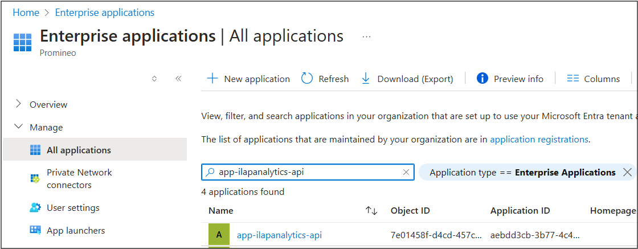Viewport: 638px width, 249px height.
Task: Open Preview info
Action: click(x=510, y=79)
